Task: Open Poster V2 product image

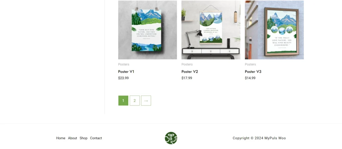Action: coord(211,30)
